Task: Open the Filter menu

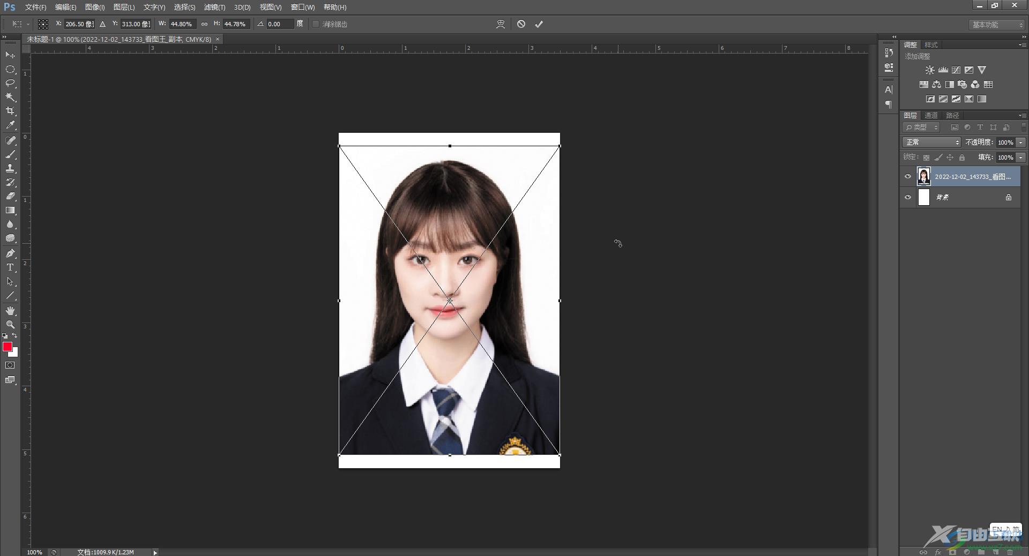Action: coord(214,7)
